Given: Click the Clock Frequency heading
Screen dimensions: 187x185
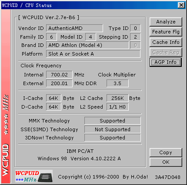Looking at the screenshot, I should click(x=41, y=66).
